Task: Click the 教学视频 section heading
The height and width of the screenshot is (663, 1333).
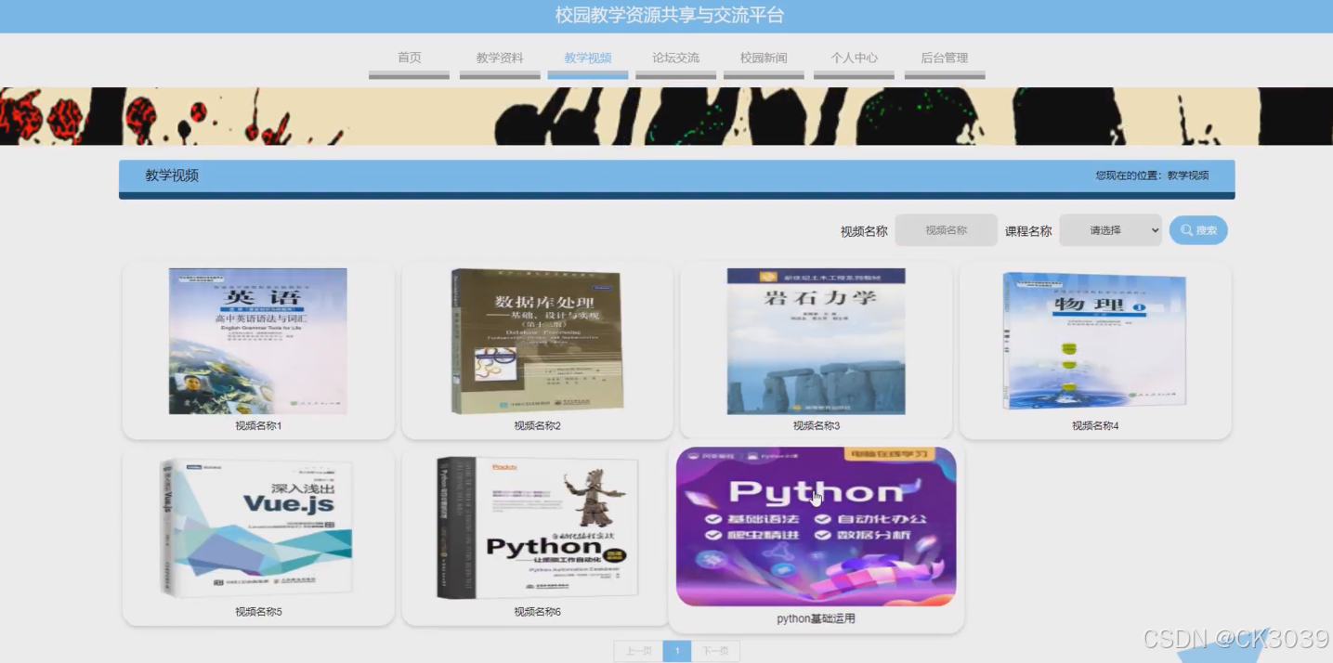Action: pos(172,175)
